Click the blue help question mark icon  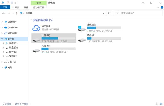tap(162, 8)
